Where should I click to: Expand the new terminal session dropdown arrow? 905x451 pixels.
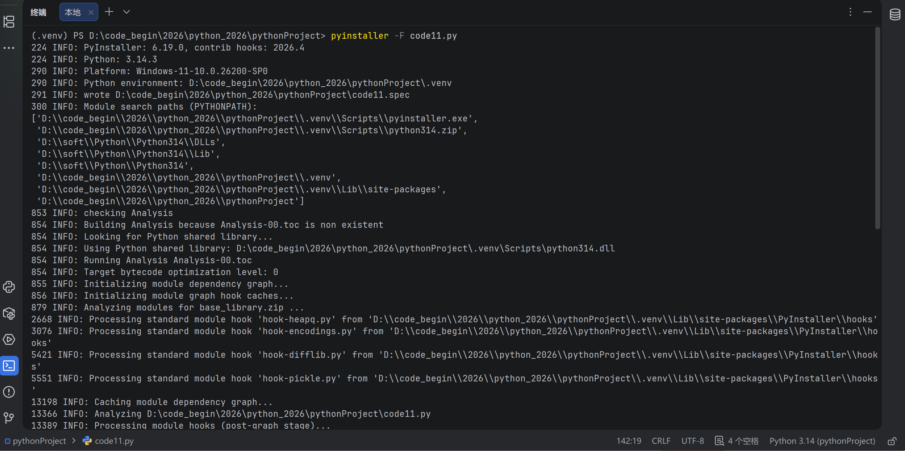coord(127,12)
